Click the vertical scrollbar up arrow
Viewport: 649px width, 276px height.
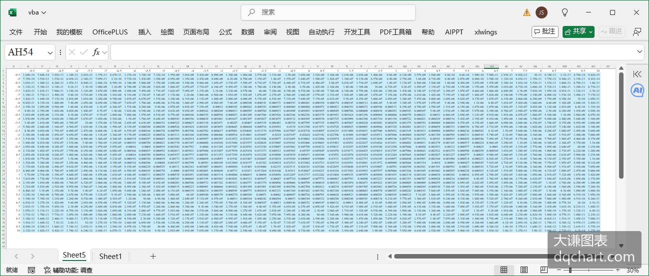621,68
